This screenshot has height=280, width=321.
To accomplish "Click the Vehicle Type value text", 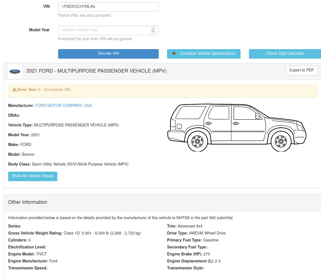I will point(76,125).
